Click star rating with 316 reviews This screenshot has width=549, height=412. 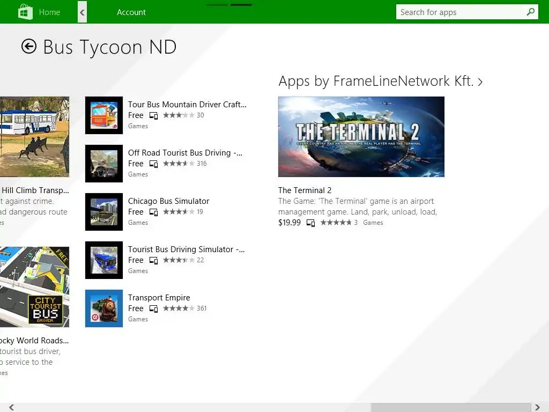pyautogui.click(x=179, y=163)
